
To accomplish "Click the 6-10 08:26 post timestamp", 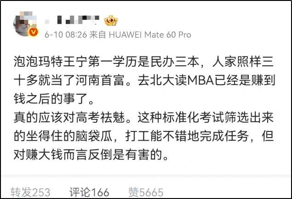I will (x=66, y=34).
